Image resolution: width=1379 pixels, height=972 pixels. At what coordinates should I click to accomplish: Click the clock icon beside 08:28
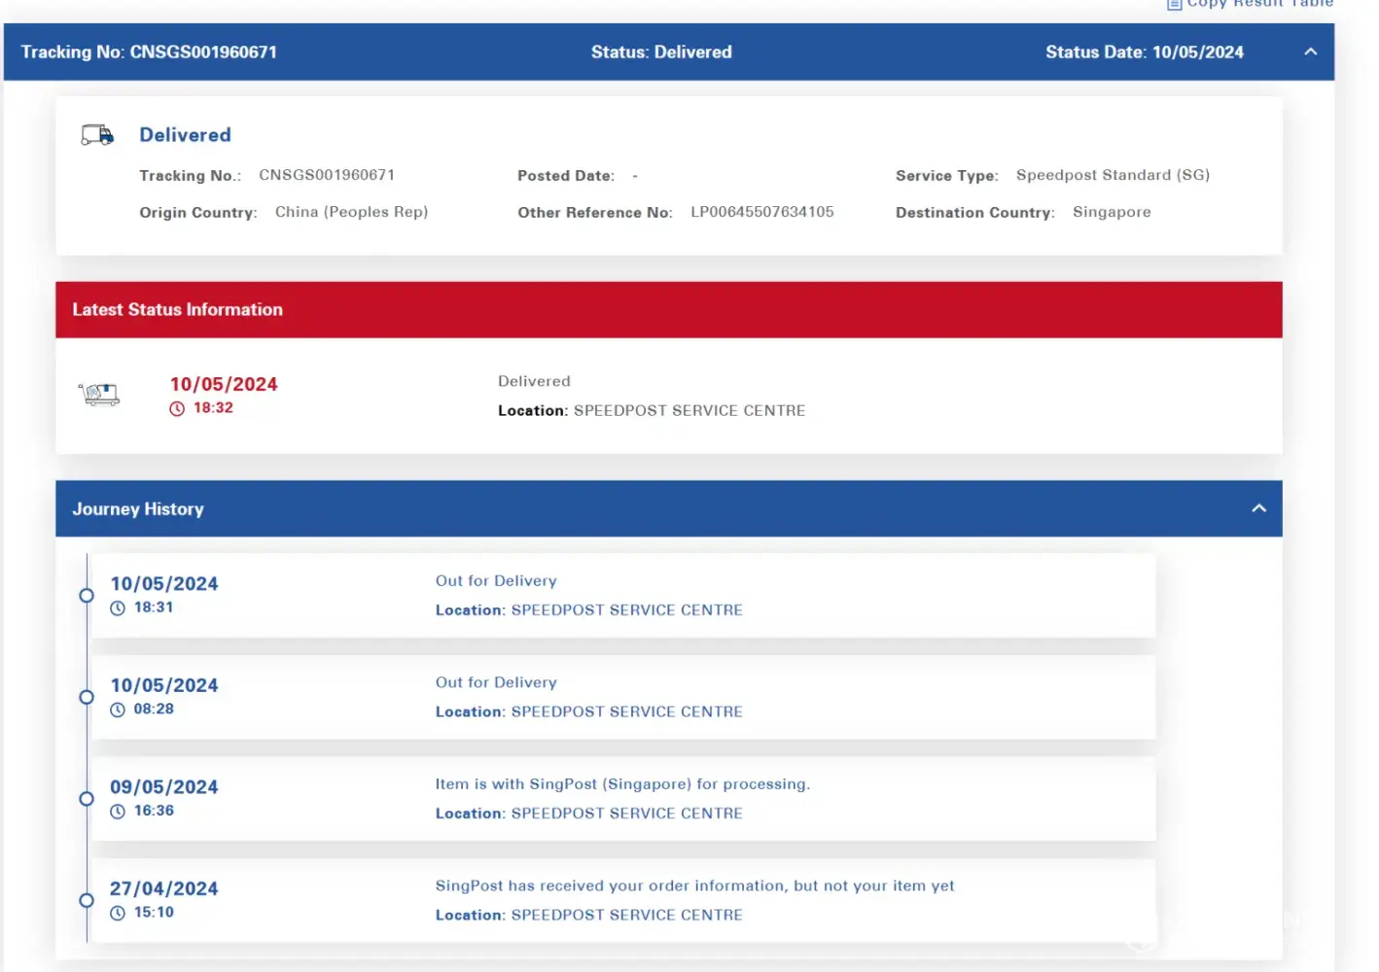[x=118, y=711]
